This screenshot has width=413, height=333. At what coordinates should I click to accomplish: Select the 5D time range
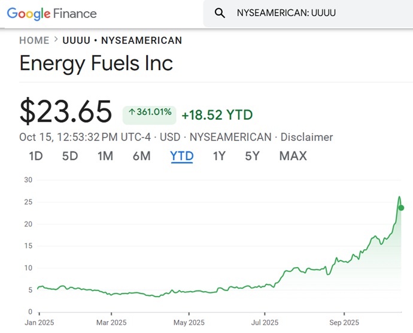70,156
